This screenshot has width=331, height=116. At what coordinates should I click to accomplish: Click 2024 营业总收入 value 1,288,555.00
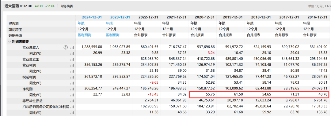click(92, 47)
